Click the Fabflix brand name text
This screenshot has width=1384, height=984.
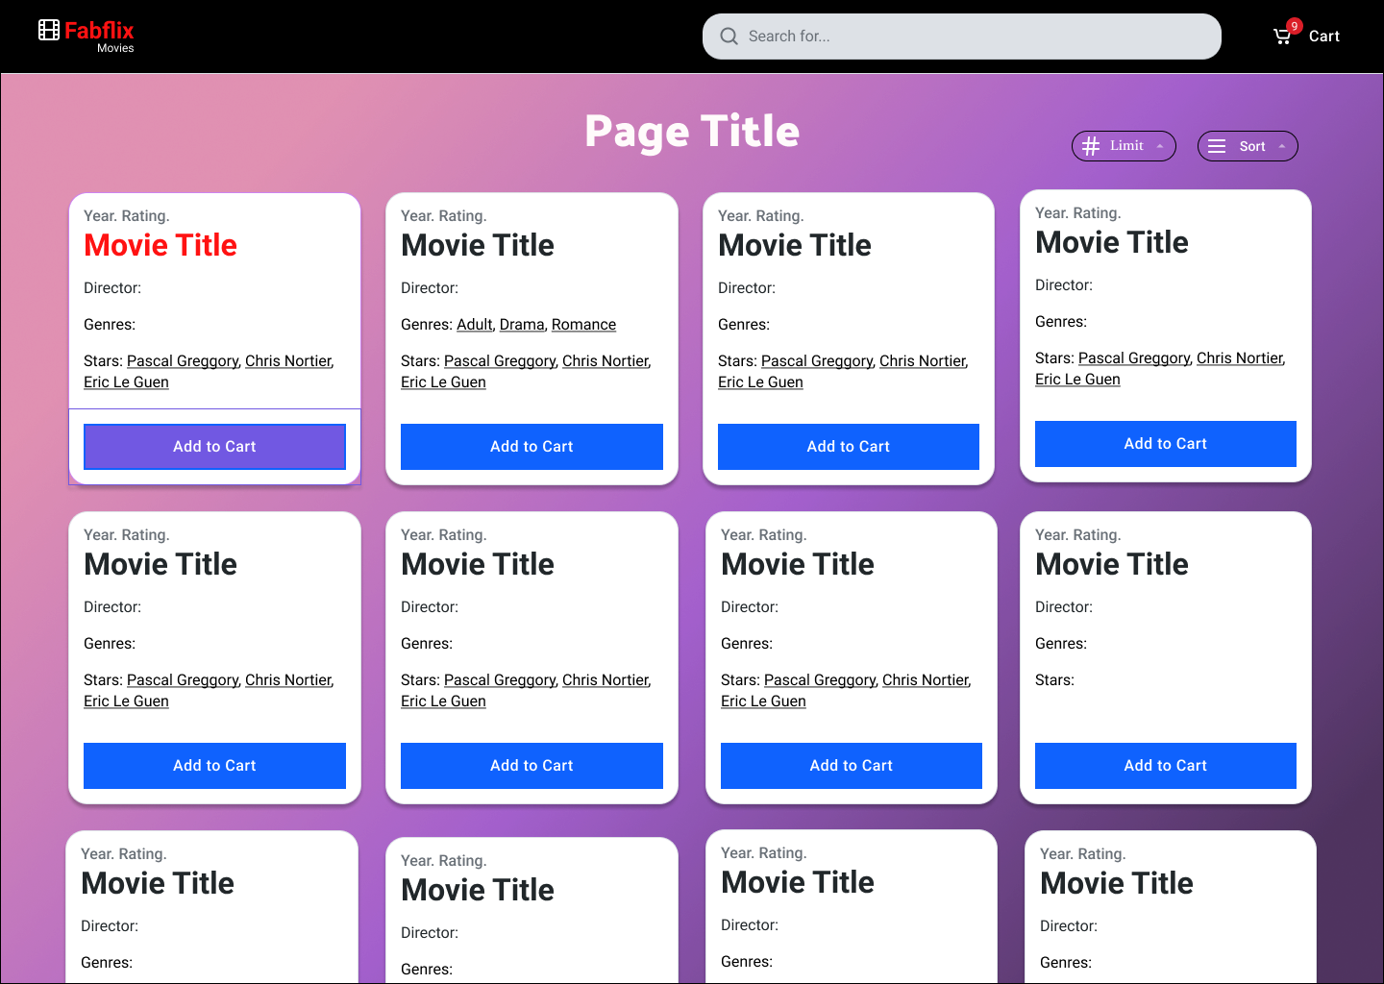99,30
